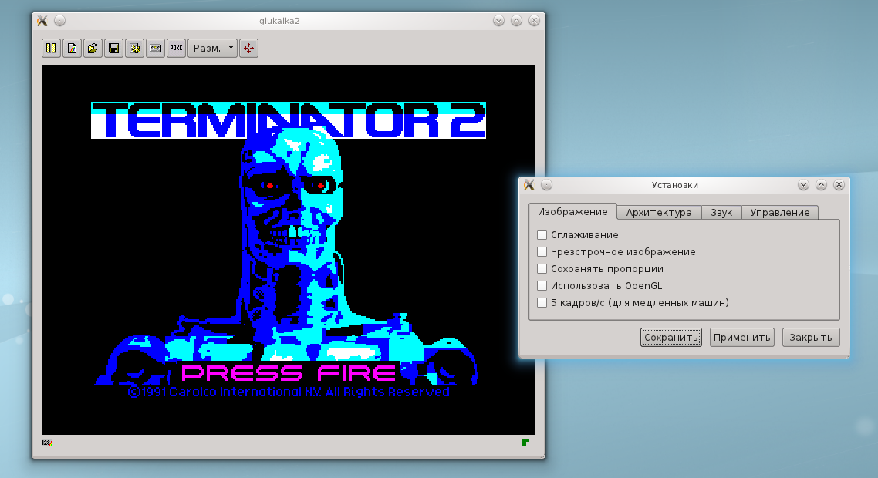This screenshot has width=878, height=478.
Task: Close the Установки window from titlebar
Action: pyautogui.click(x=839, y=185)
